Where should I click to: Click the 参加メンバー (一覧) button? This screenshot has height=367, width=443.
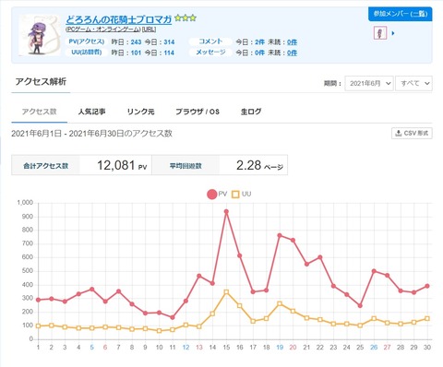(400, 14)
